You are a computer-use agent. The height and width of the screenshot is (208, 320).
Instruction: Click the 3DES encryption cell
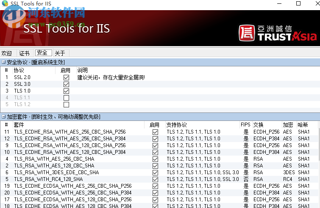(289, 172)
